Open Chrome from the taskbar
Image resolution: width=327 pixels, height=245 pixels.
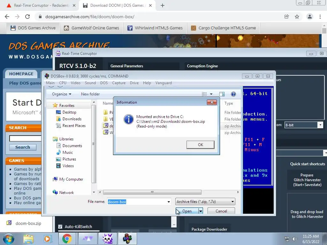(x=67, y=239)
